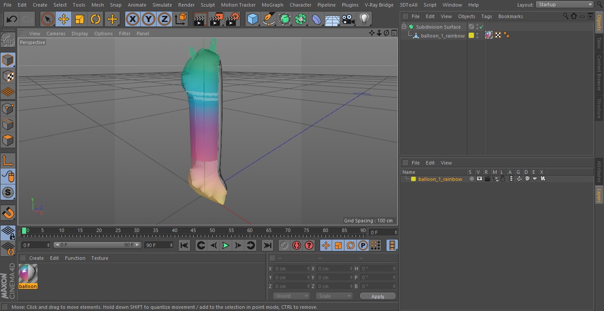604x311 pixels.
Task: Toggle Subdivision Surface enable checkmark
Action: click(482, 27)
